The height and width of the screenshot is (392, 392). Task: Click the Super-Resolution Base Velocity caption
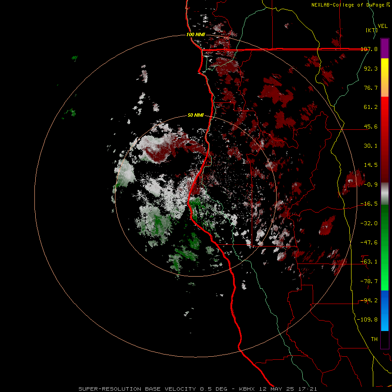tap(198, 389)
